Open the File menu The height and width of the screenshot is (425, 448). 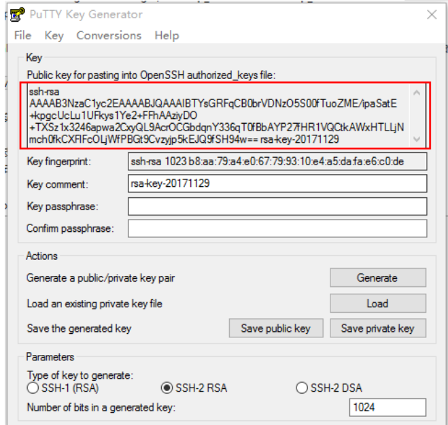point(22,35)
